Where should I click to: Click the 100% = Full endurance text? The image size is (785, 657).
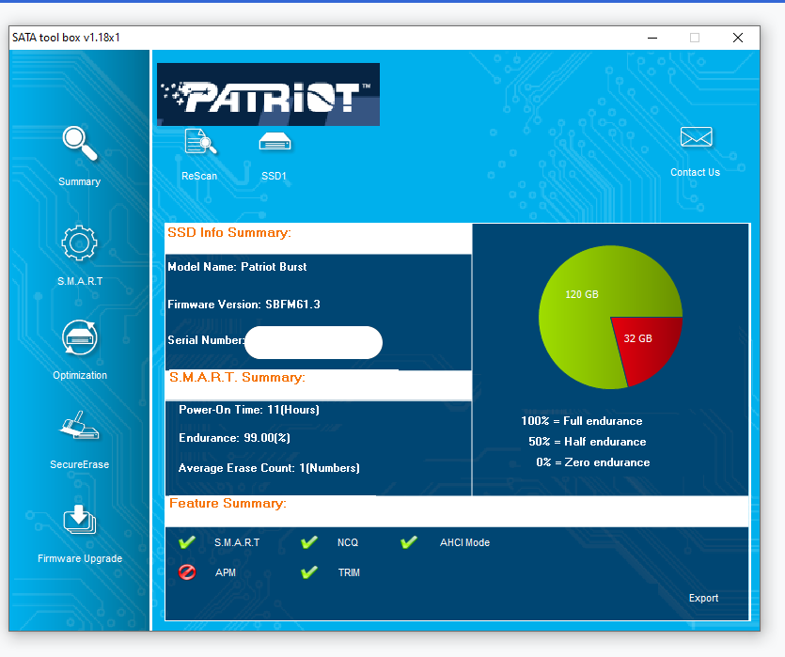582,421
